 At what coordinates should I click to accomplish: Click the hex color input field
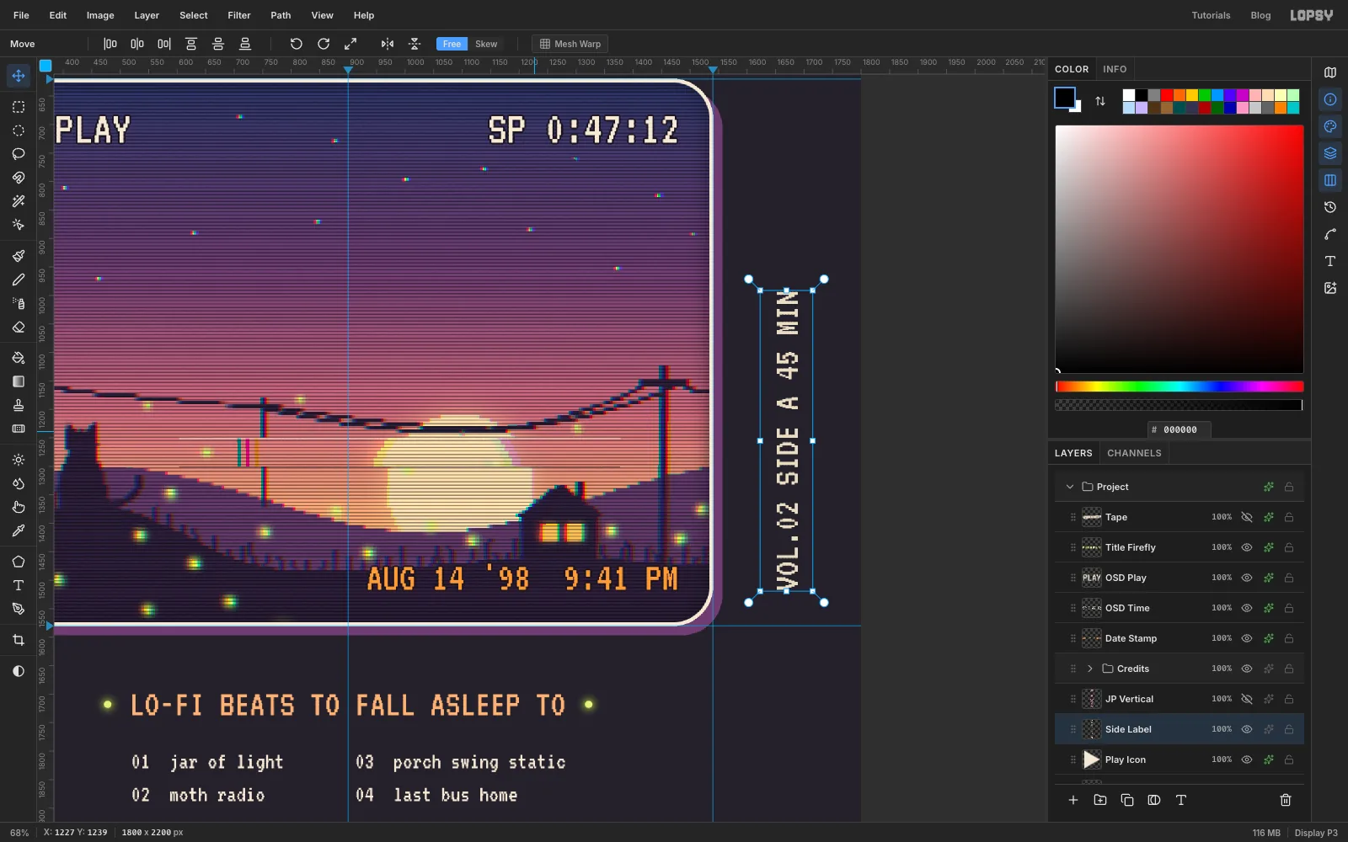point(1179,429)
